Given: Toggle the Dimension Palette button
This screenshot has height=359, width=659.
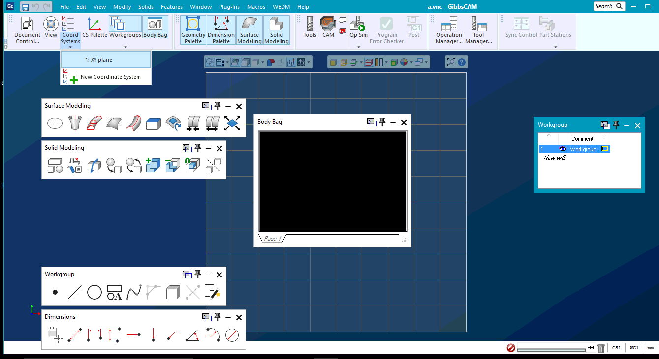Looking at the screenshot, I should [221, 30].
